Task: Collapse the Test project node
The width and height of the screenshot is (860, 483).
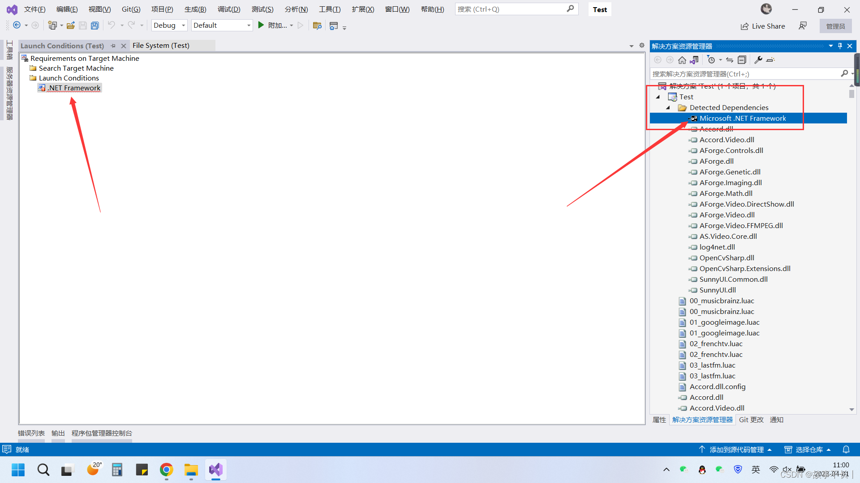Action: pos(658,97)
